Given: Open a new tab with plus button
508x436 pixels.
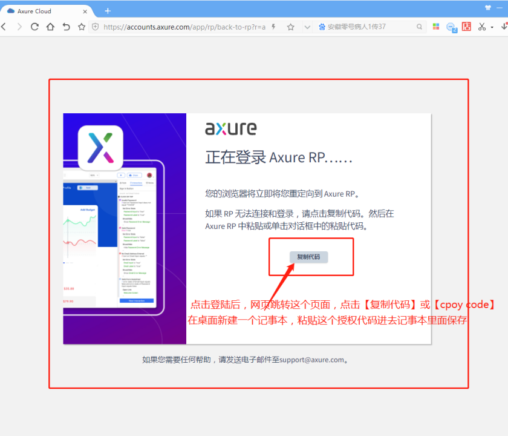Looking at the screenshot, I should [108, 11].
